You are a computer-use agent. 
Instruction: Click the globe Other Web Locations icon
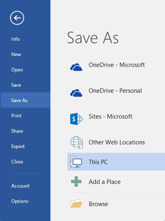click(77, 142)
